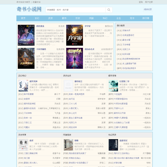Click author name 大红大紫
The height and width of the screenshot is (167, 167).
[147, 94]
